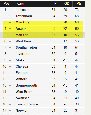Open the Tottenham team link
91x115 pixels.
(24, 16)
